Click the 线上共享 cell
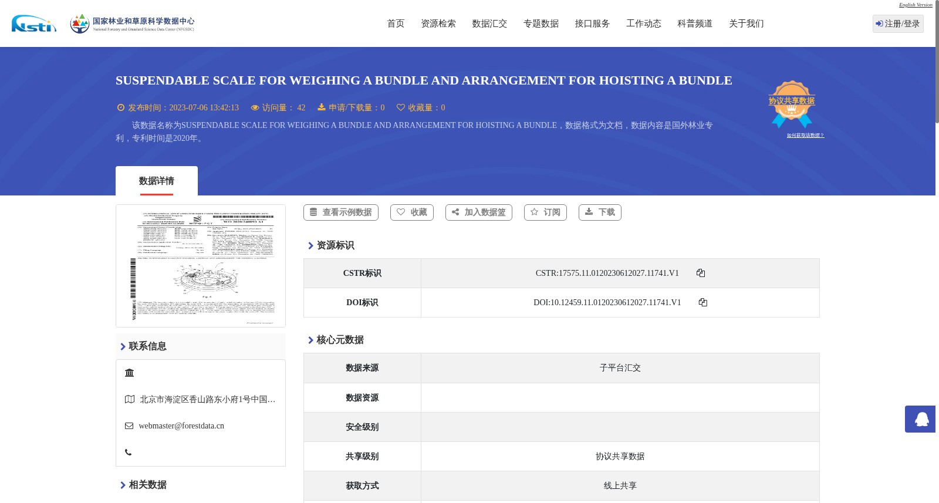 pos(620,485)
